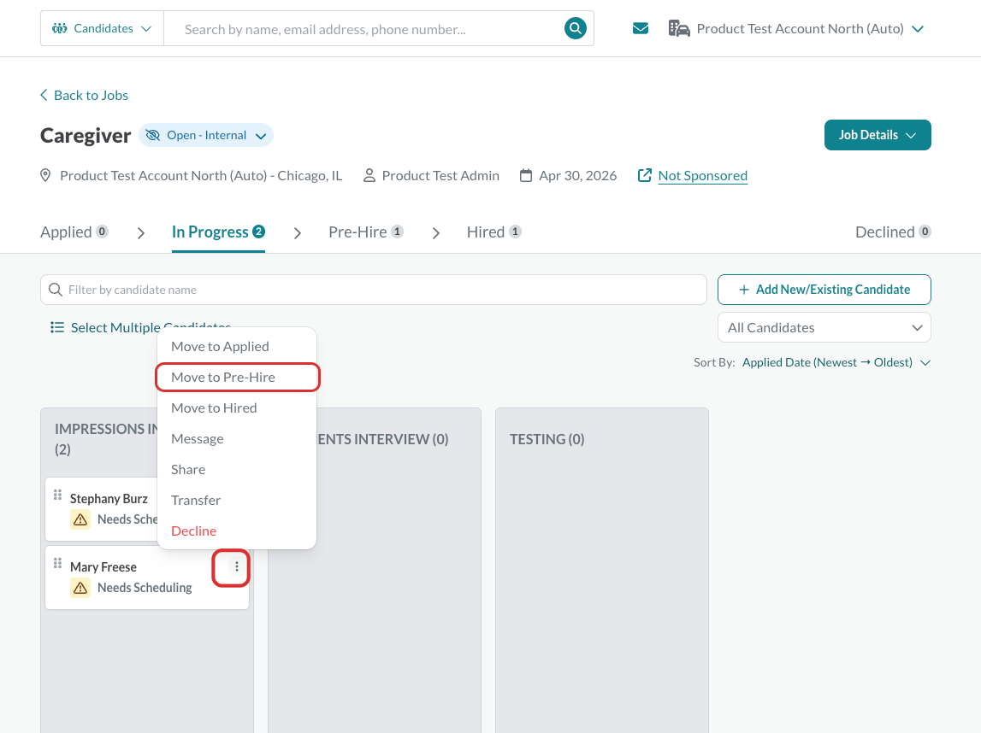This screenshot has height=733, width=981.
Task: Click the warning icon on Stephany Burz card
Action: point(80,519)
